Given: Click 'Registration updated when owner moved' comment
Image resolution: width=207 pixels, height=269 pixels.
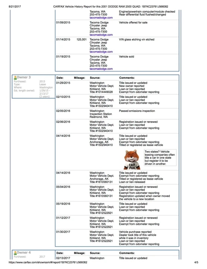Looking at the screenshot, I should tap(144, 196).
